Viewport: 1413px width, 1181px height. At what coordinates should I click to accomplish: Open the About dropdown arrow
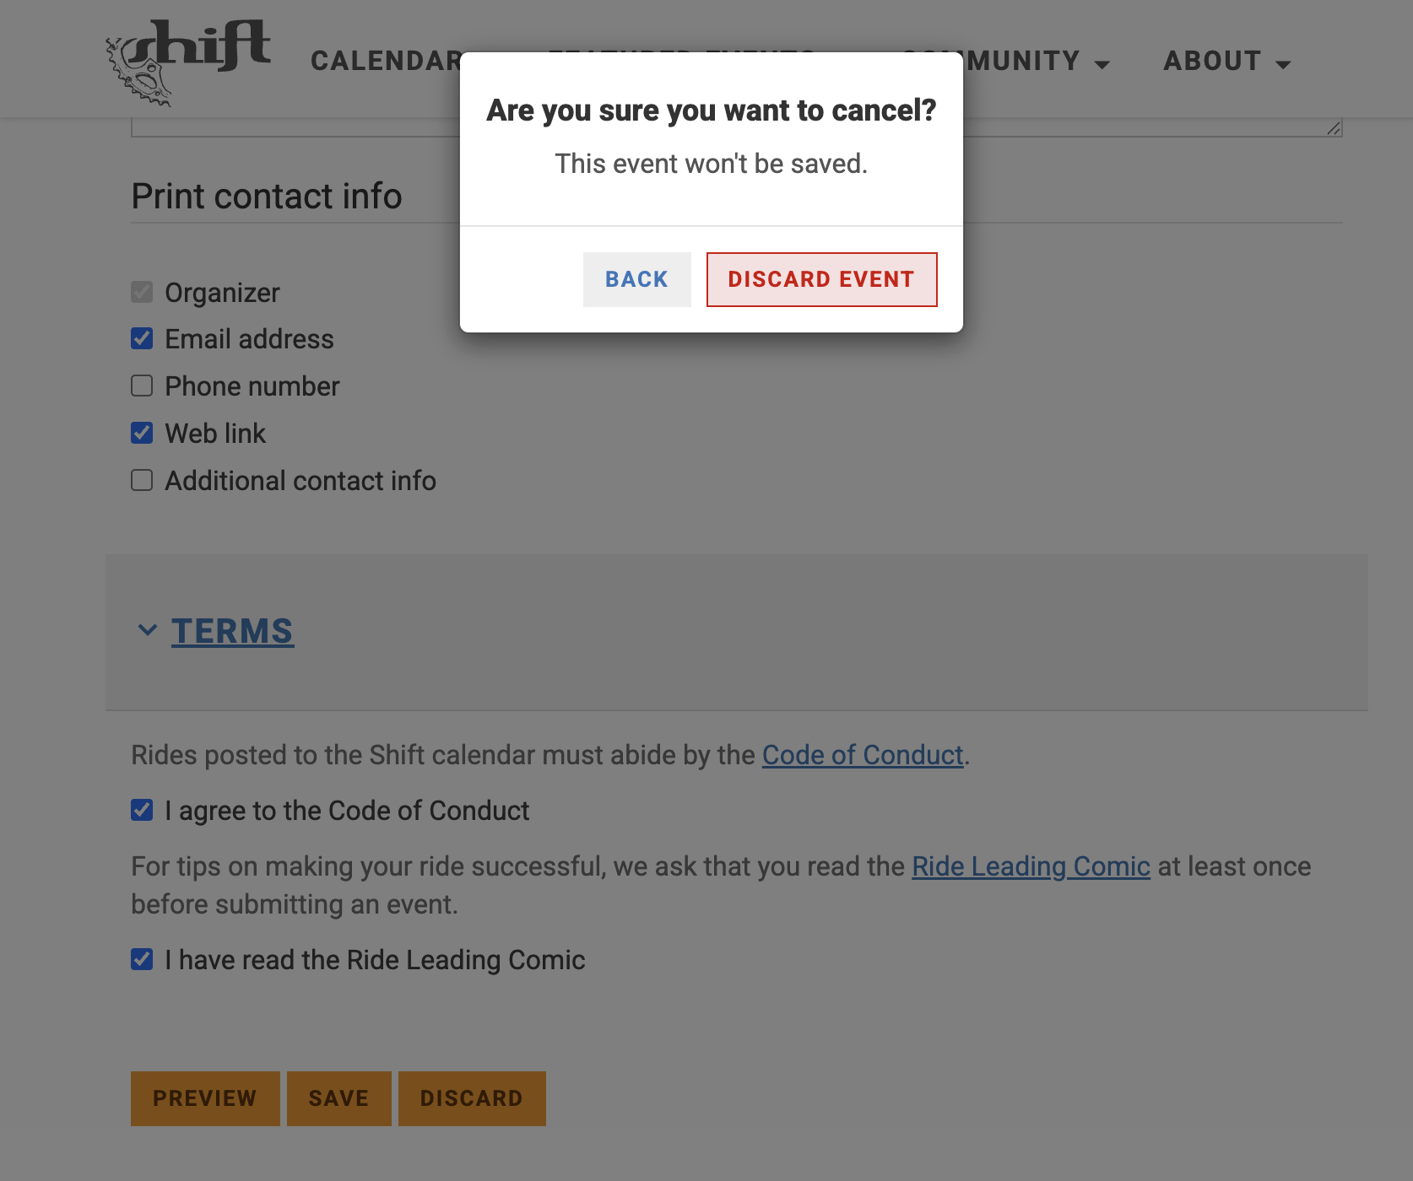tap(1283, 64)
